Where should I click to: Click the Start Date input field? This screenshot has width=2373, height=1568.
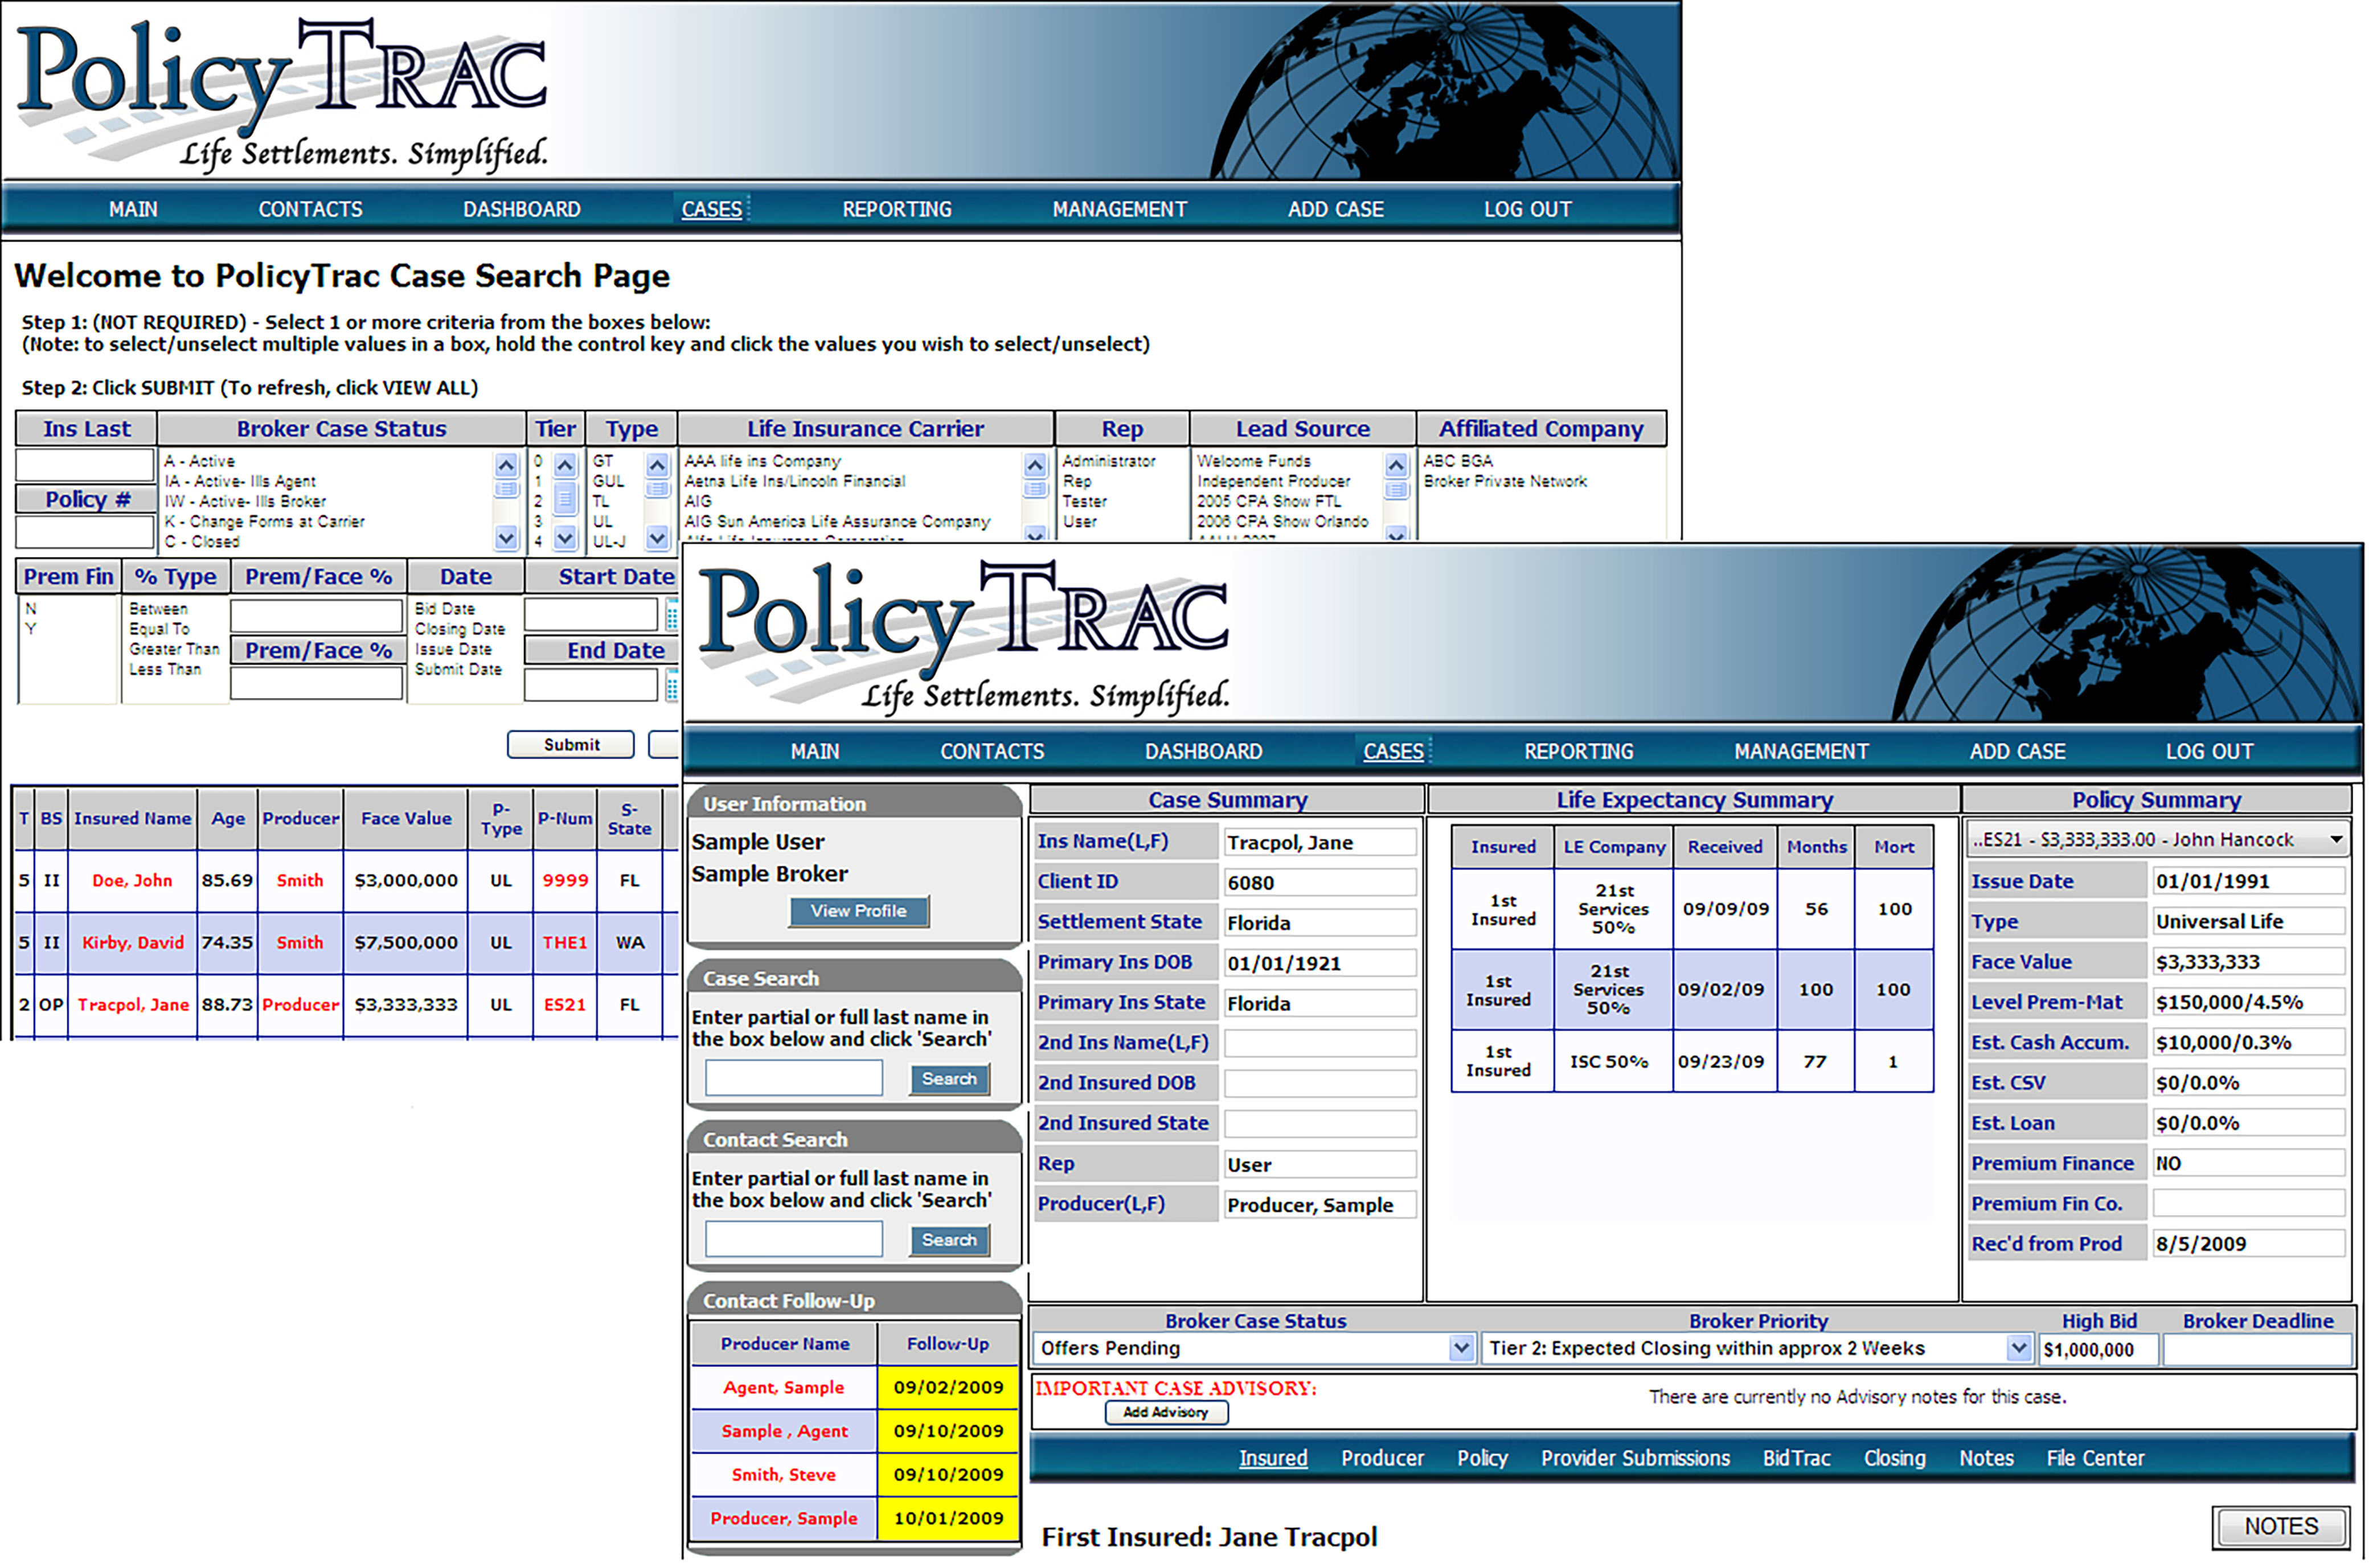[591, 614]
